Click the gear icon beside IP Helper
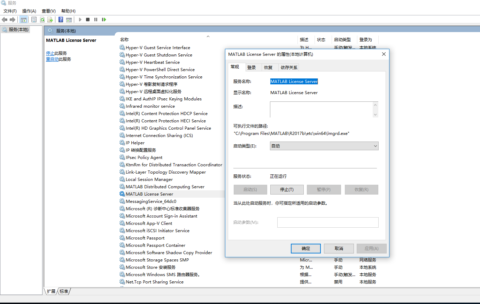 [x=122, y=143]
